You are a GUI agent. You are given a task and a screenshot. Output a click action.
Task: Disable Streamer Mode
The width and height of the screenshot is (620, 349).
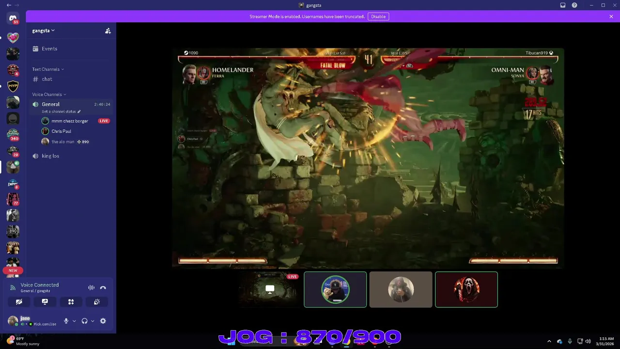tap(378, 16)
